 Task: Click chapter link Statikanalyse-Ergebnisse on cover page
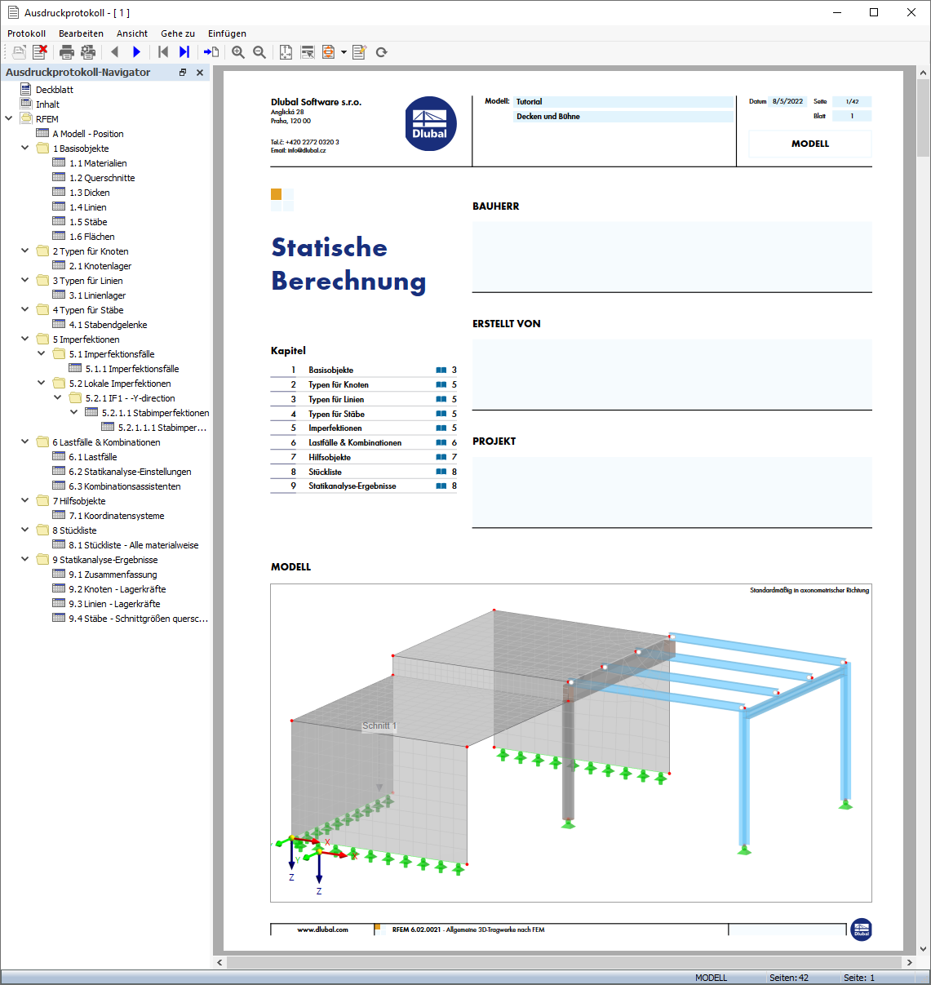352,486
